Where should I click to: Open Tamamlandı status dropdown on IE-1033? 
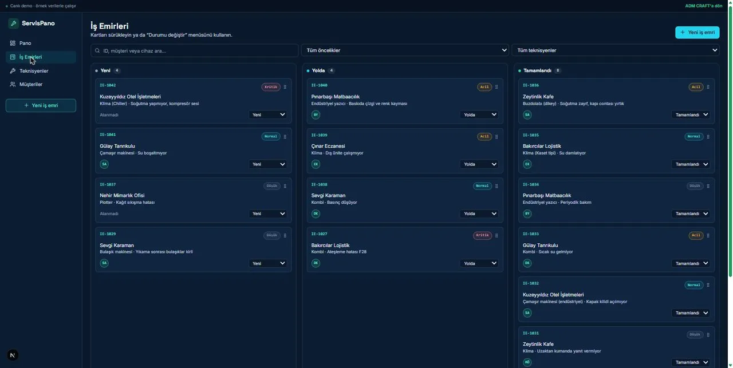[x=691, y=263]
